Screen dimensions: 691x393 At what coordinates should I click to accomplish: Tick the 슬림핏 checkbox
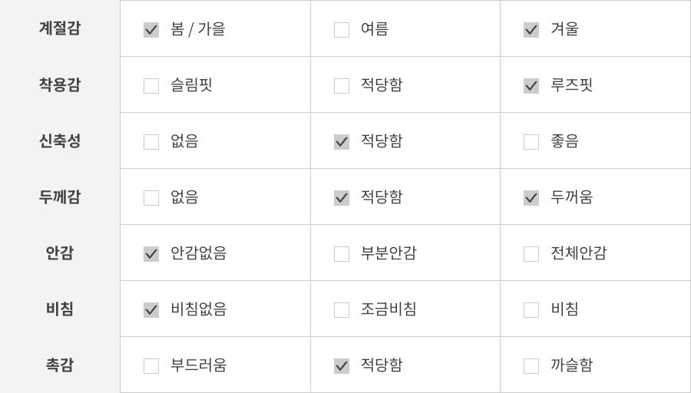151,86
